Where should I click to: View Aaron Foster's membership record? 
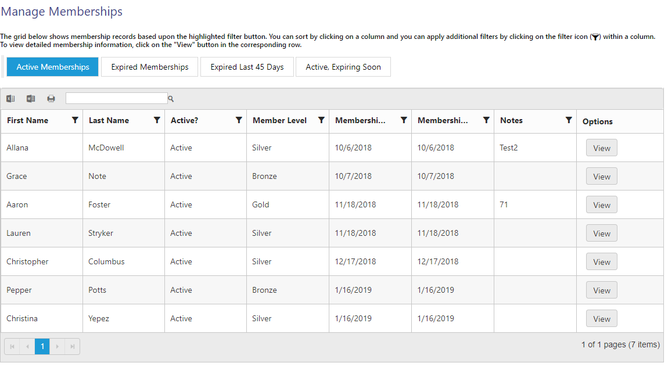[x=601, y=205]
